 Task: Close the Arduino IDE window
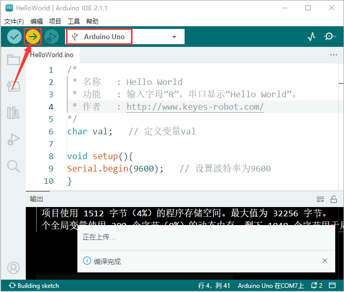tap(332, 8)
